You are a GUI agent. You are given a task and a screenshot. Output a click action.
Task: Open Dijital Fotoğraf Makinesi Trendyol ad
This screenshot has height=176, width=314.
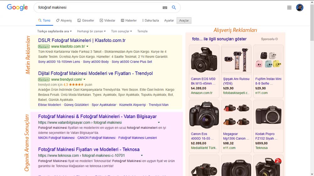(x=95, y=73)
